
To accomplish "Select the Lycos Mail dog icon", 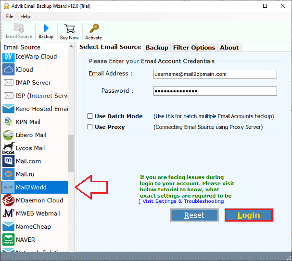I will click(x=8, y=148).
